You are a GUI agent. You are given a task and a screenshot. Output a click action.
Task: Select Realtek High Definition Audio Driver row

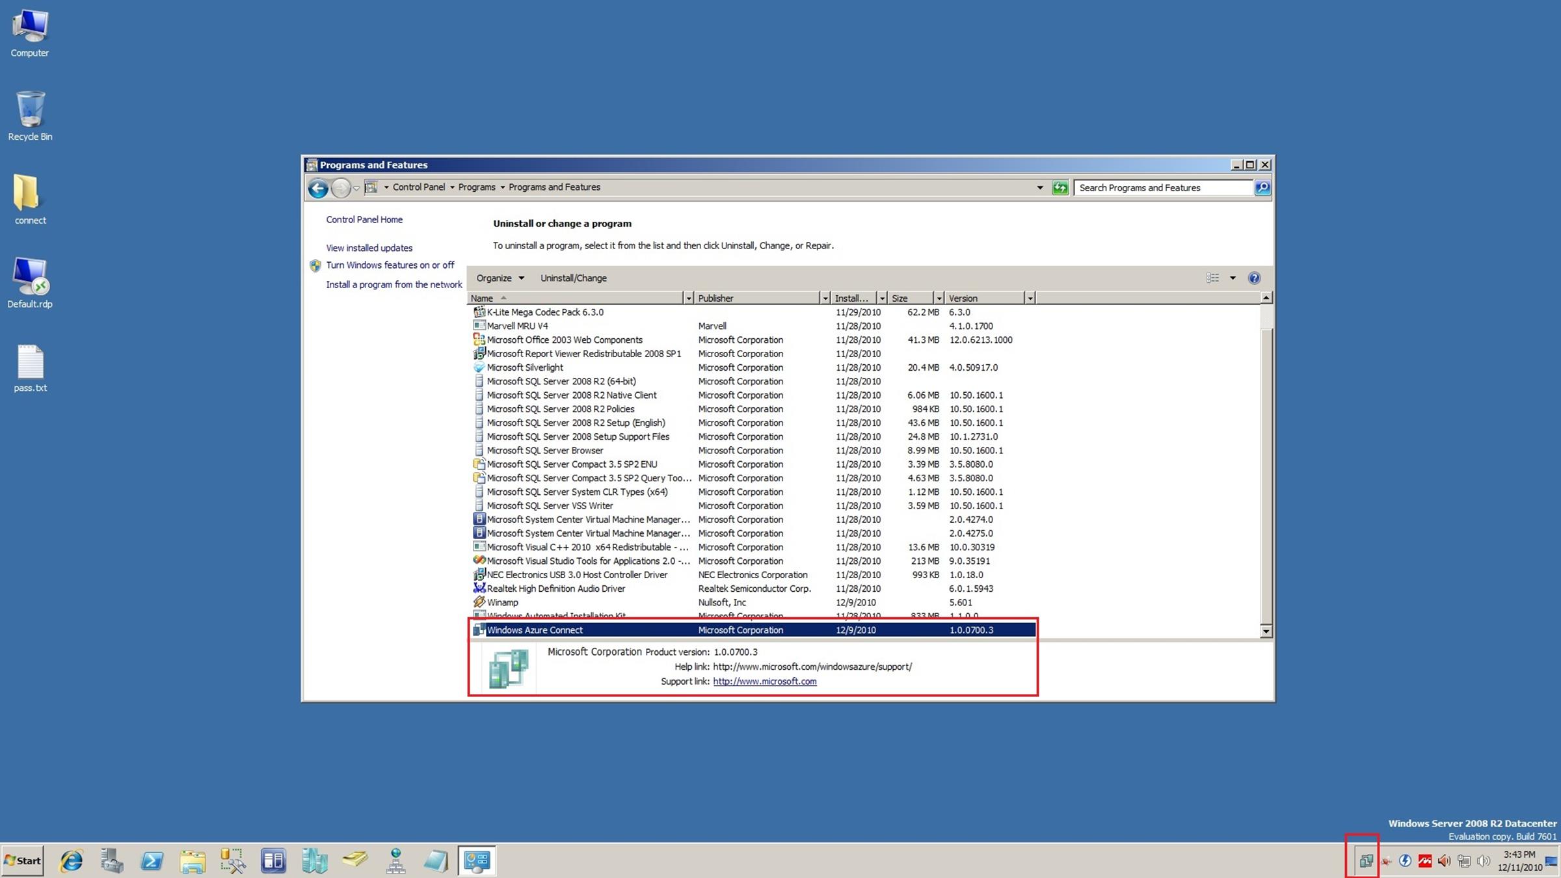click(x=752, y=589)
